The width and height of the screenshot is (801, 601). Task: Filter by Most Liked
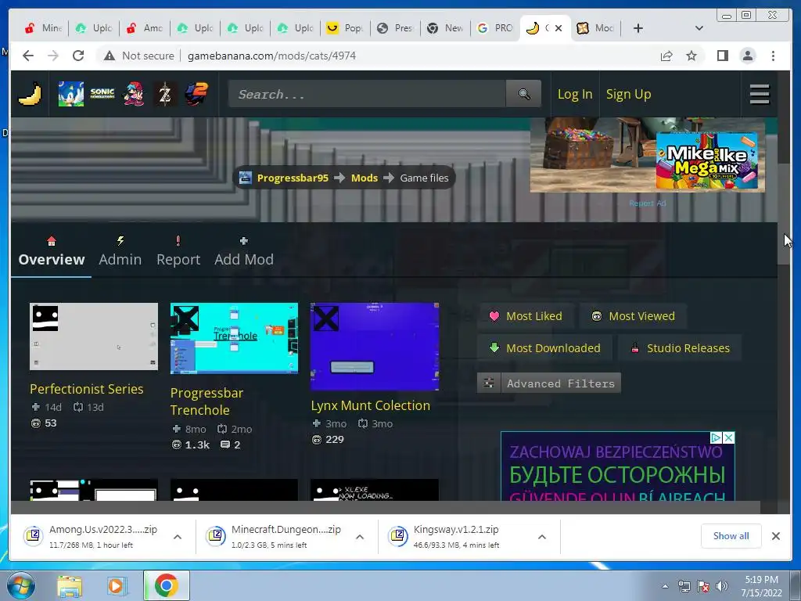click(x=526, y=316)
